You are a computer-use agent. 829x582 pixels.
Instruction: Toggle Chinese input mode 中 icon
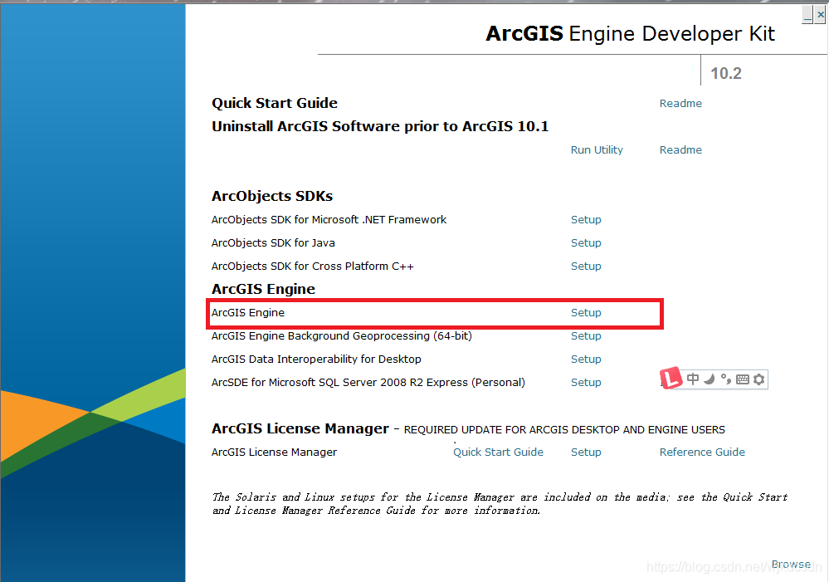(x=693, y=379)
